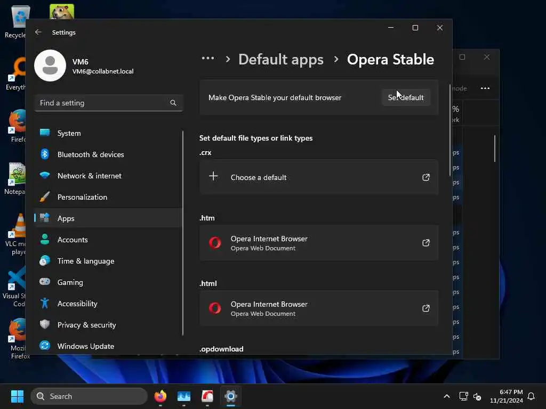
Task: Open Windows Update category
Action: 108,346
